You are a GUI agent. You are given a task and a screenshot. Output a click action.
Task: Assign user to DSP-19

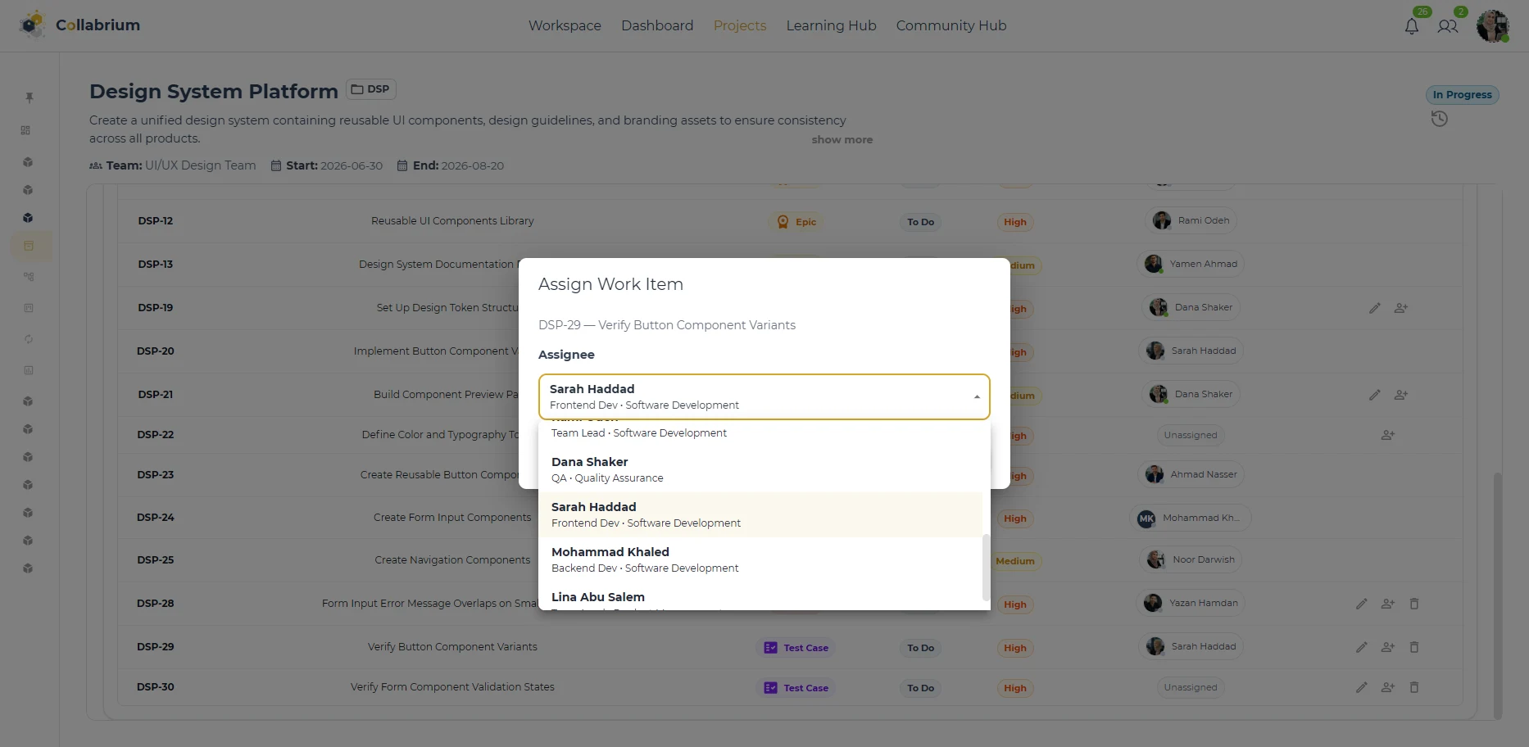pyautogui.click(x=1401, y=308)
